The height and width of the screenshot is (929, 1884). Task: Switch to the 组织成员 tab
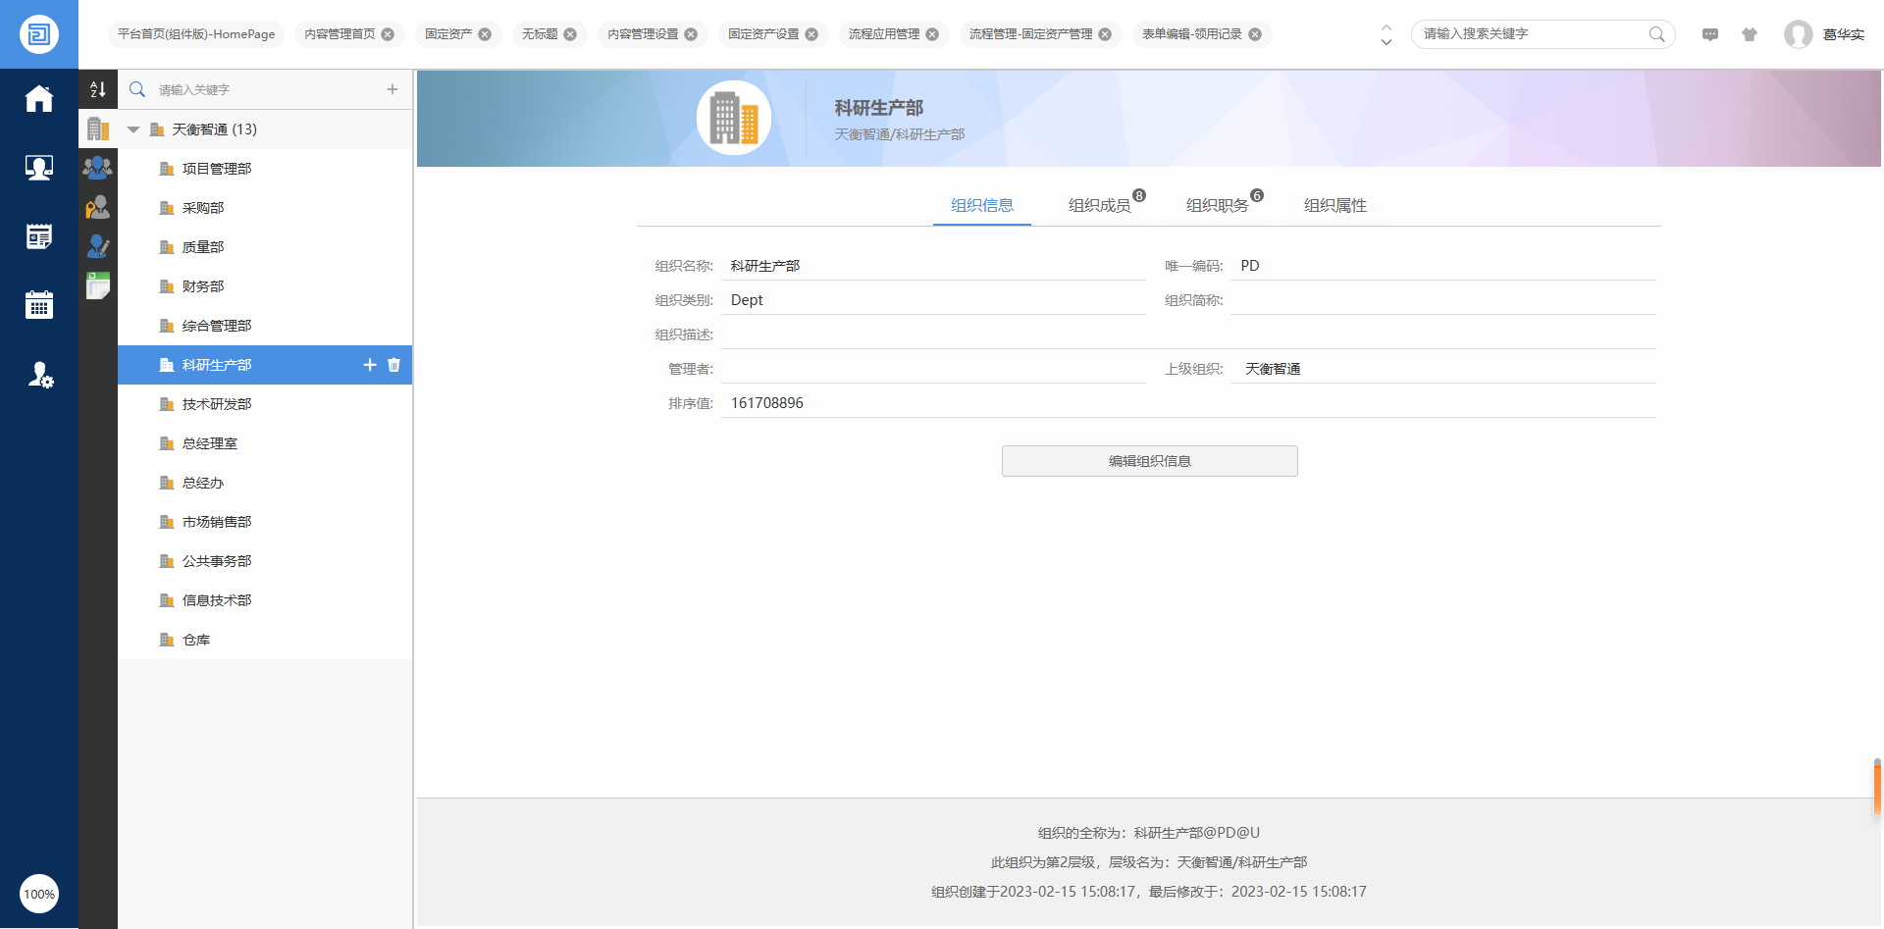[1099, 205]
